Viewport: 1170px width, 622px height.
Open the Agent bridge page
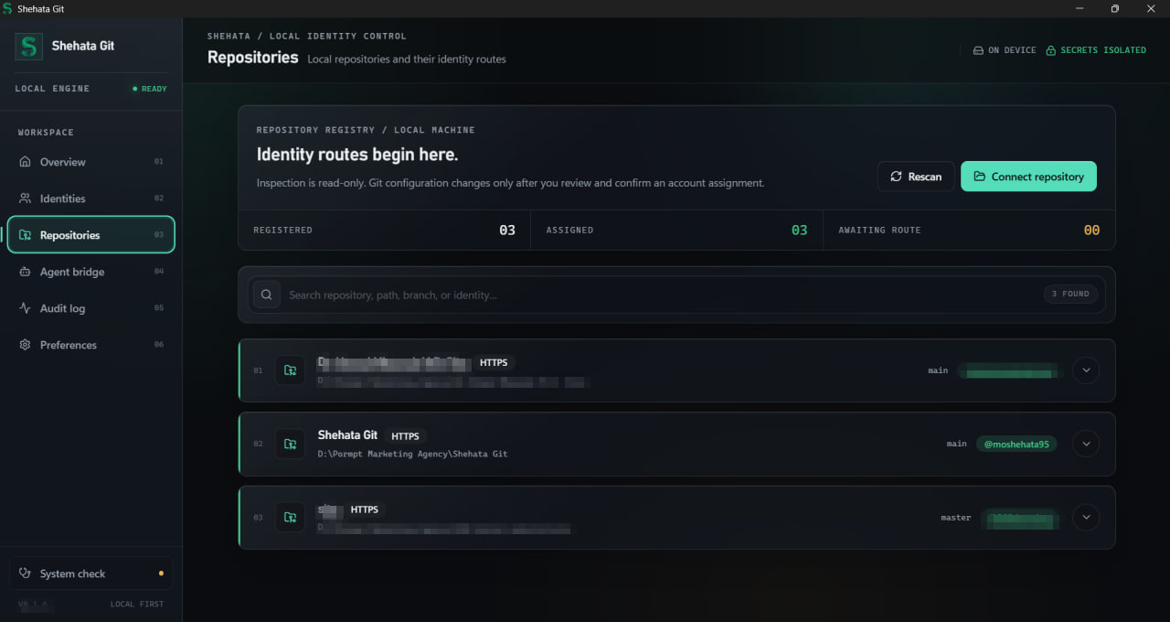click(90, 272)
